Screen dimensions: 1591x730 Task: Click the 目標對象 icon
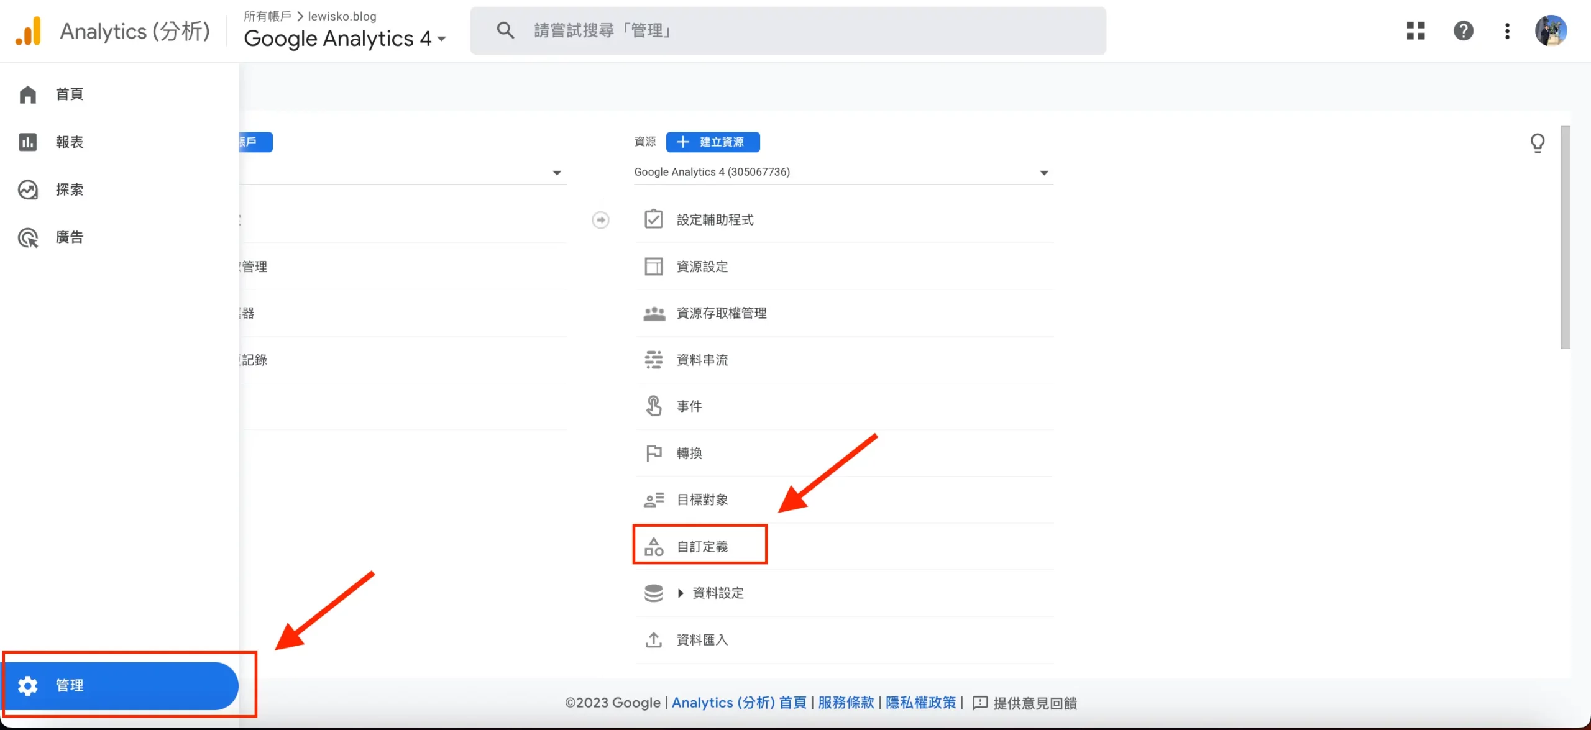653,500
